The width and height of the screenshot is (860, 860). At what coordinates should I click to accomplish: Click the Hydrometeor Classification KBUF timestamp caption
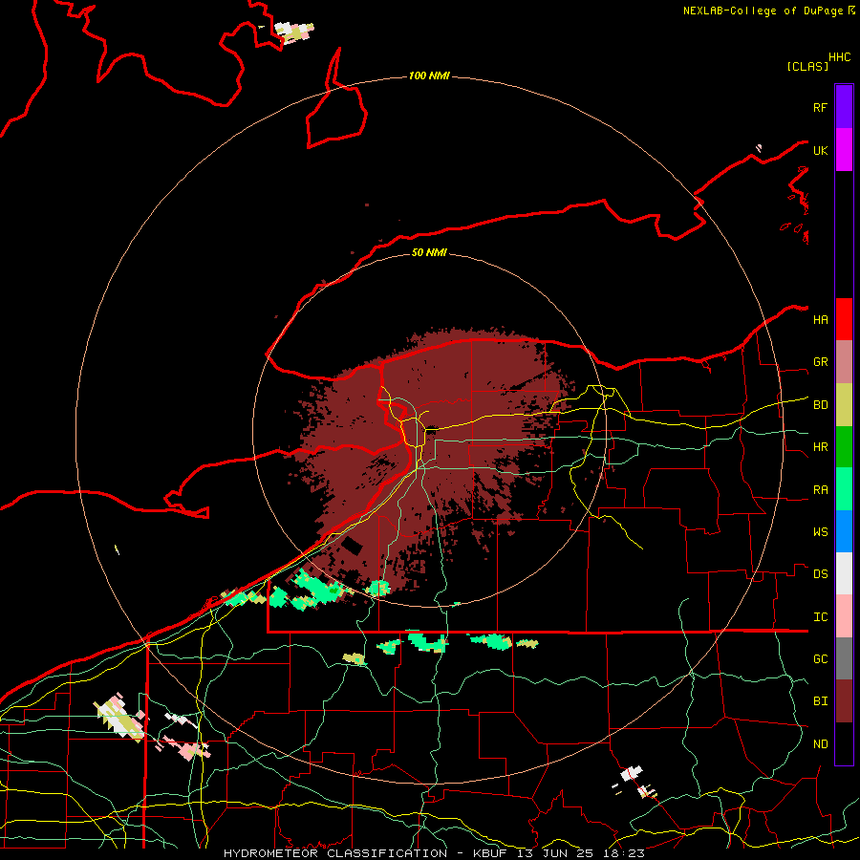tap(434, 853)
